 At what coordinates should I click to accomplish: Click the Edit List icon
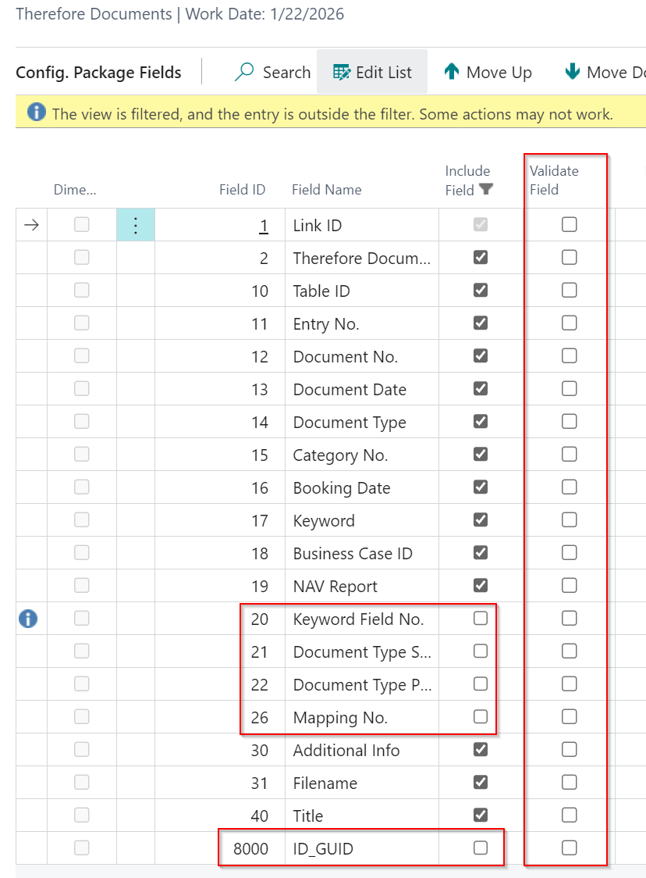pos(342,72)
